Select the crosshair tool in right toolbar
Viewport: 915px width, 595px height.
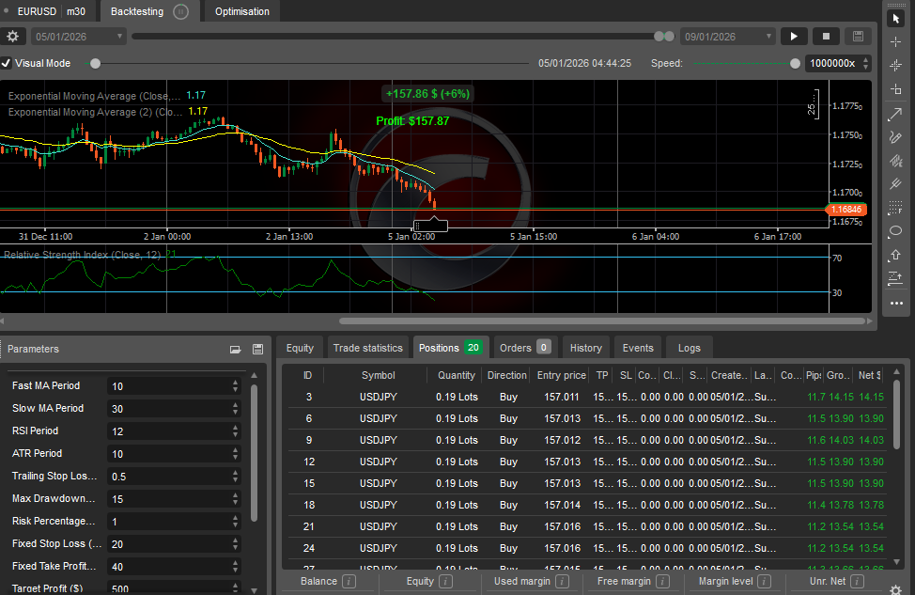click(x=895, y=41)
